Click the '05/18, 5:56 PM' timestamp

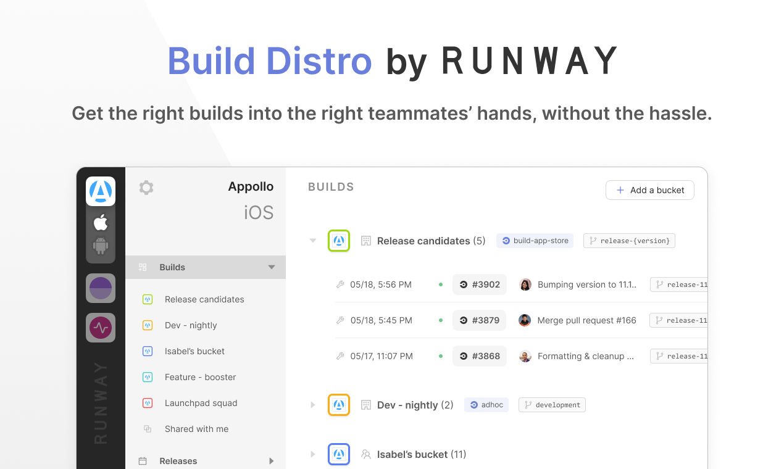381,284
